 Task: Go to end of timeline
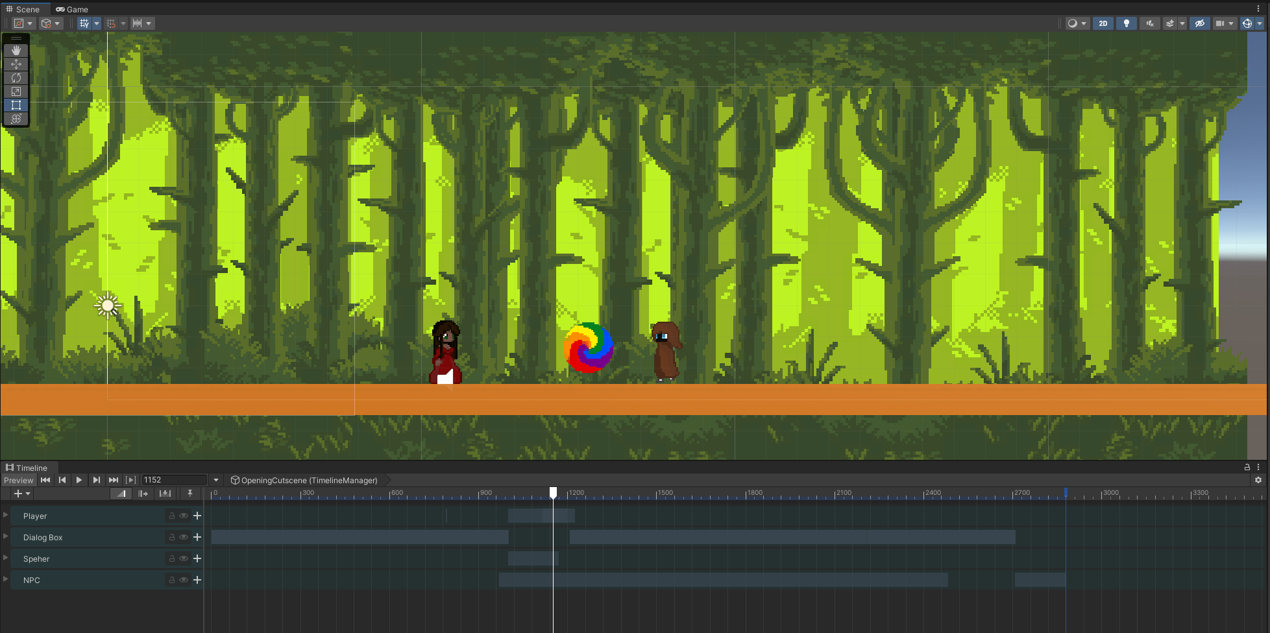coord(114,480)
